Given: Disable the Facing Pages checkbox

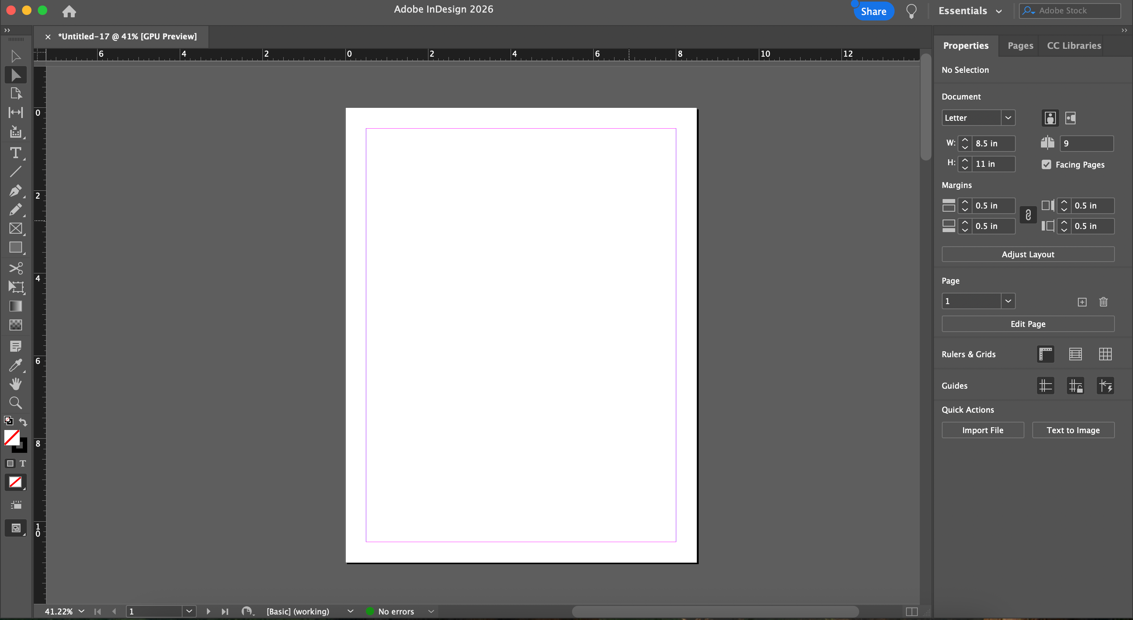Looking at the screenshot, I should coord(1046,164).
